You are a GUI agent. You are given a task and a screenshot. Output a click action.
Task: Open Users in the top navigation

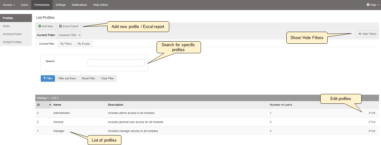click(x=24, y=5)
